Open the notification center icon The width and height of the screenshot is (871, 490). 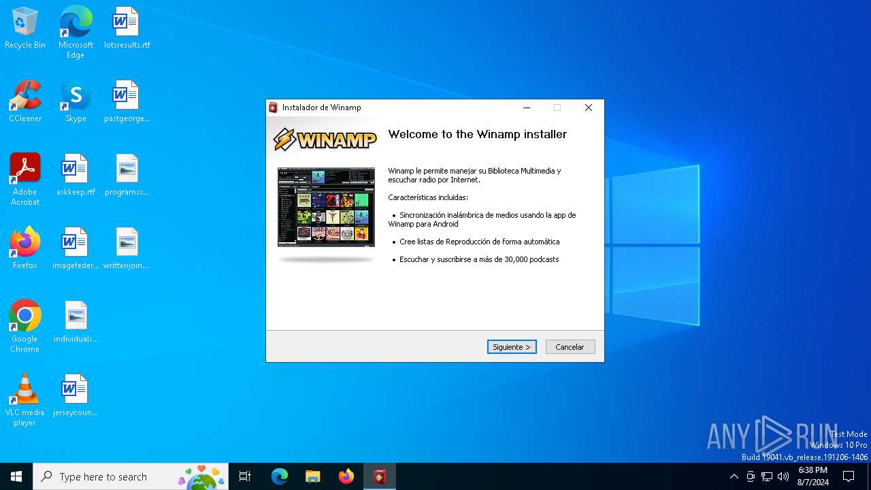coord(849,476)
